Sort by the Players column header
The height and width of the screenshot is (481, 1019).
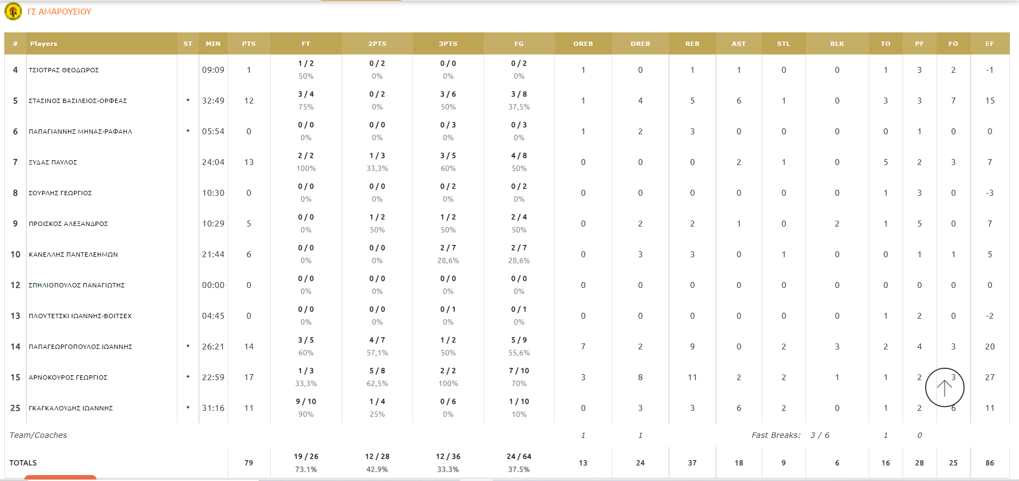[x=44, y=44]
